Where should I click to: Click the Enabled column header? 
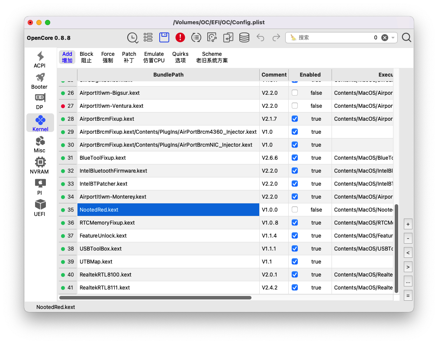pyautogui.click(x=310, y=74)
